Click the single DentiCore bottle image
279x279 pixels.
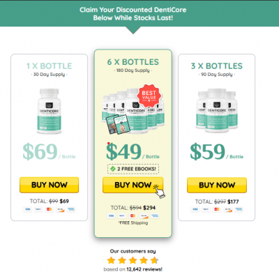pyautogui.click(x=49, y=111)
